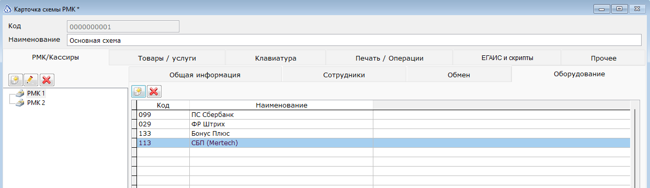The height and width of the screenshot is (188, 650).
Task: Select the Оборудование subtab
Action: [x=579, y=74]
